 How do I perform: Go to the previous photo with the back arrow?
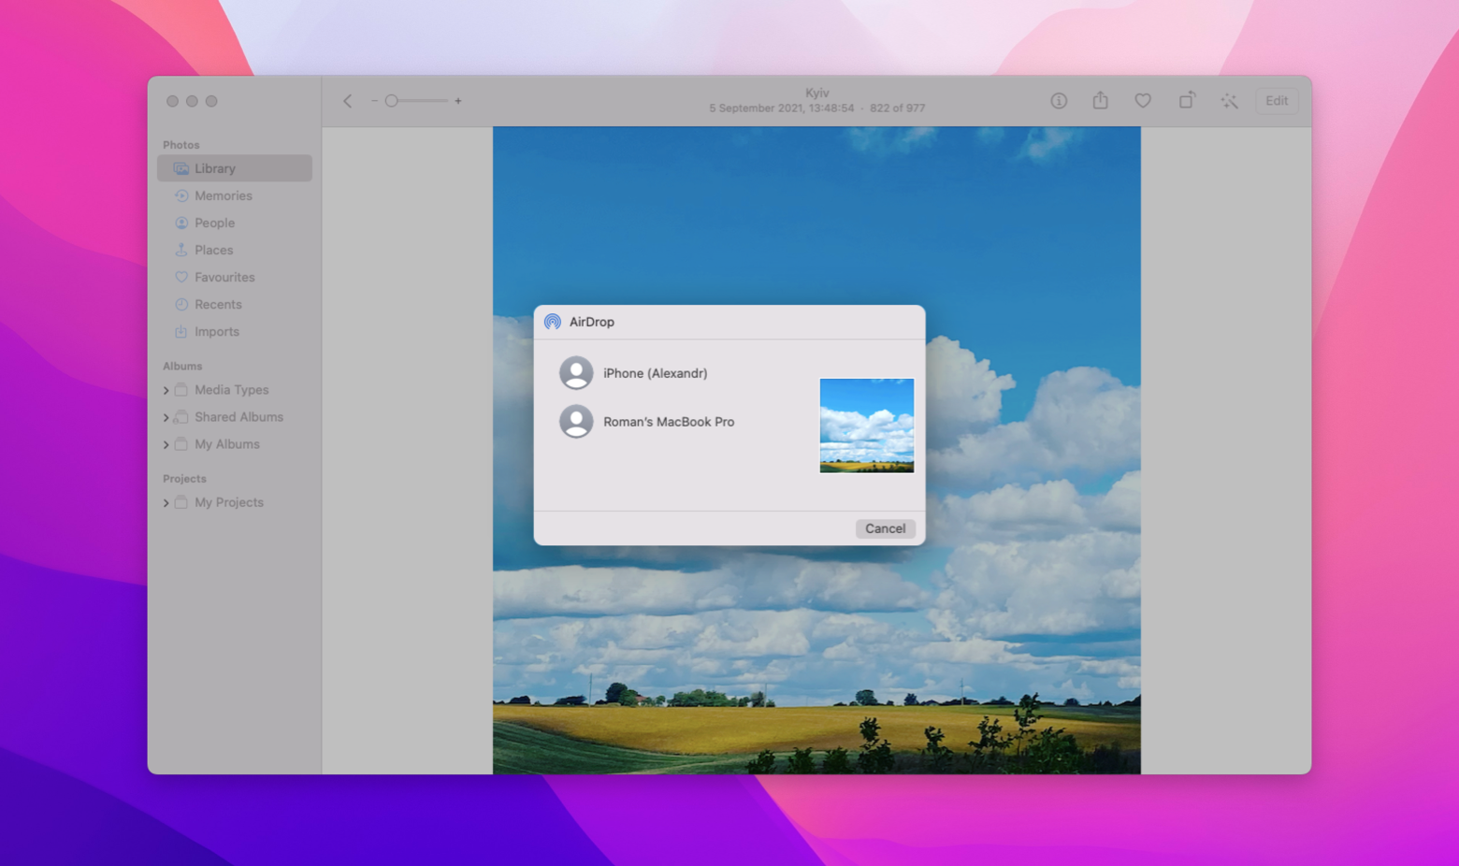[347, 100]
